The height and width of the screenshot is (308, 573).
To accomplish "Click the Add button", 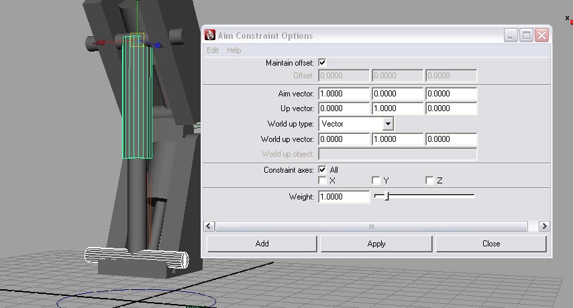I will [x=262, y=244].
